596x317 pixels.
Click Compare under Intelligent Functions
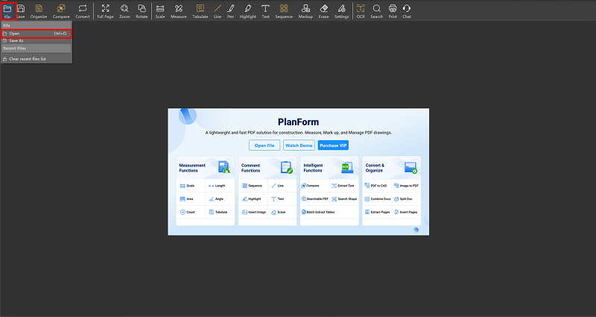coord(310,186)
